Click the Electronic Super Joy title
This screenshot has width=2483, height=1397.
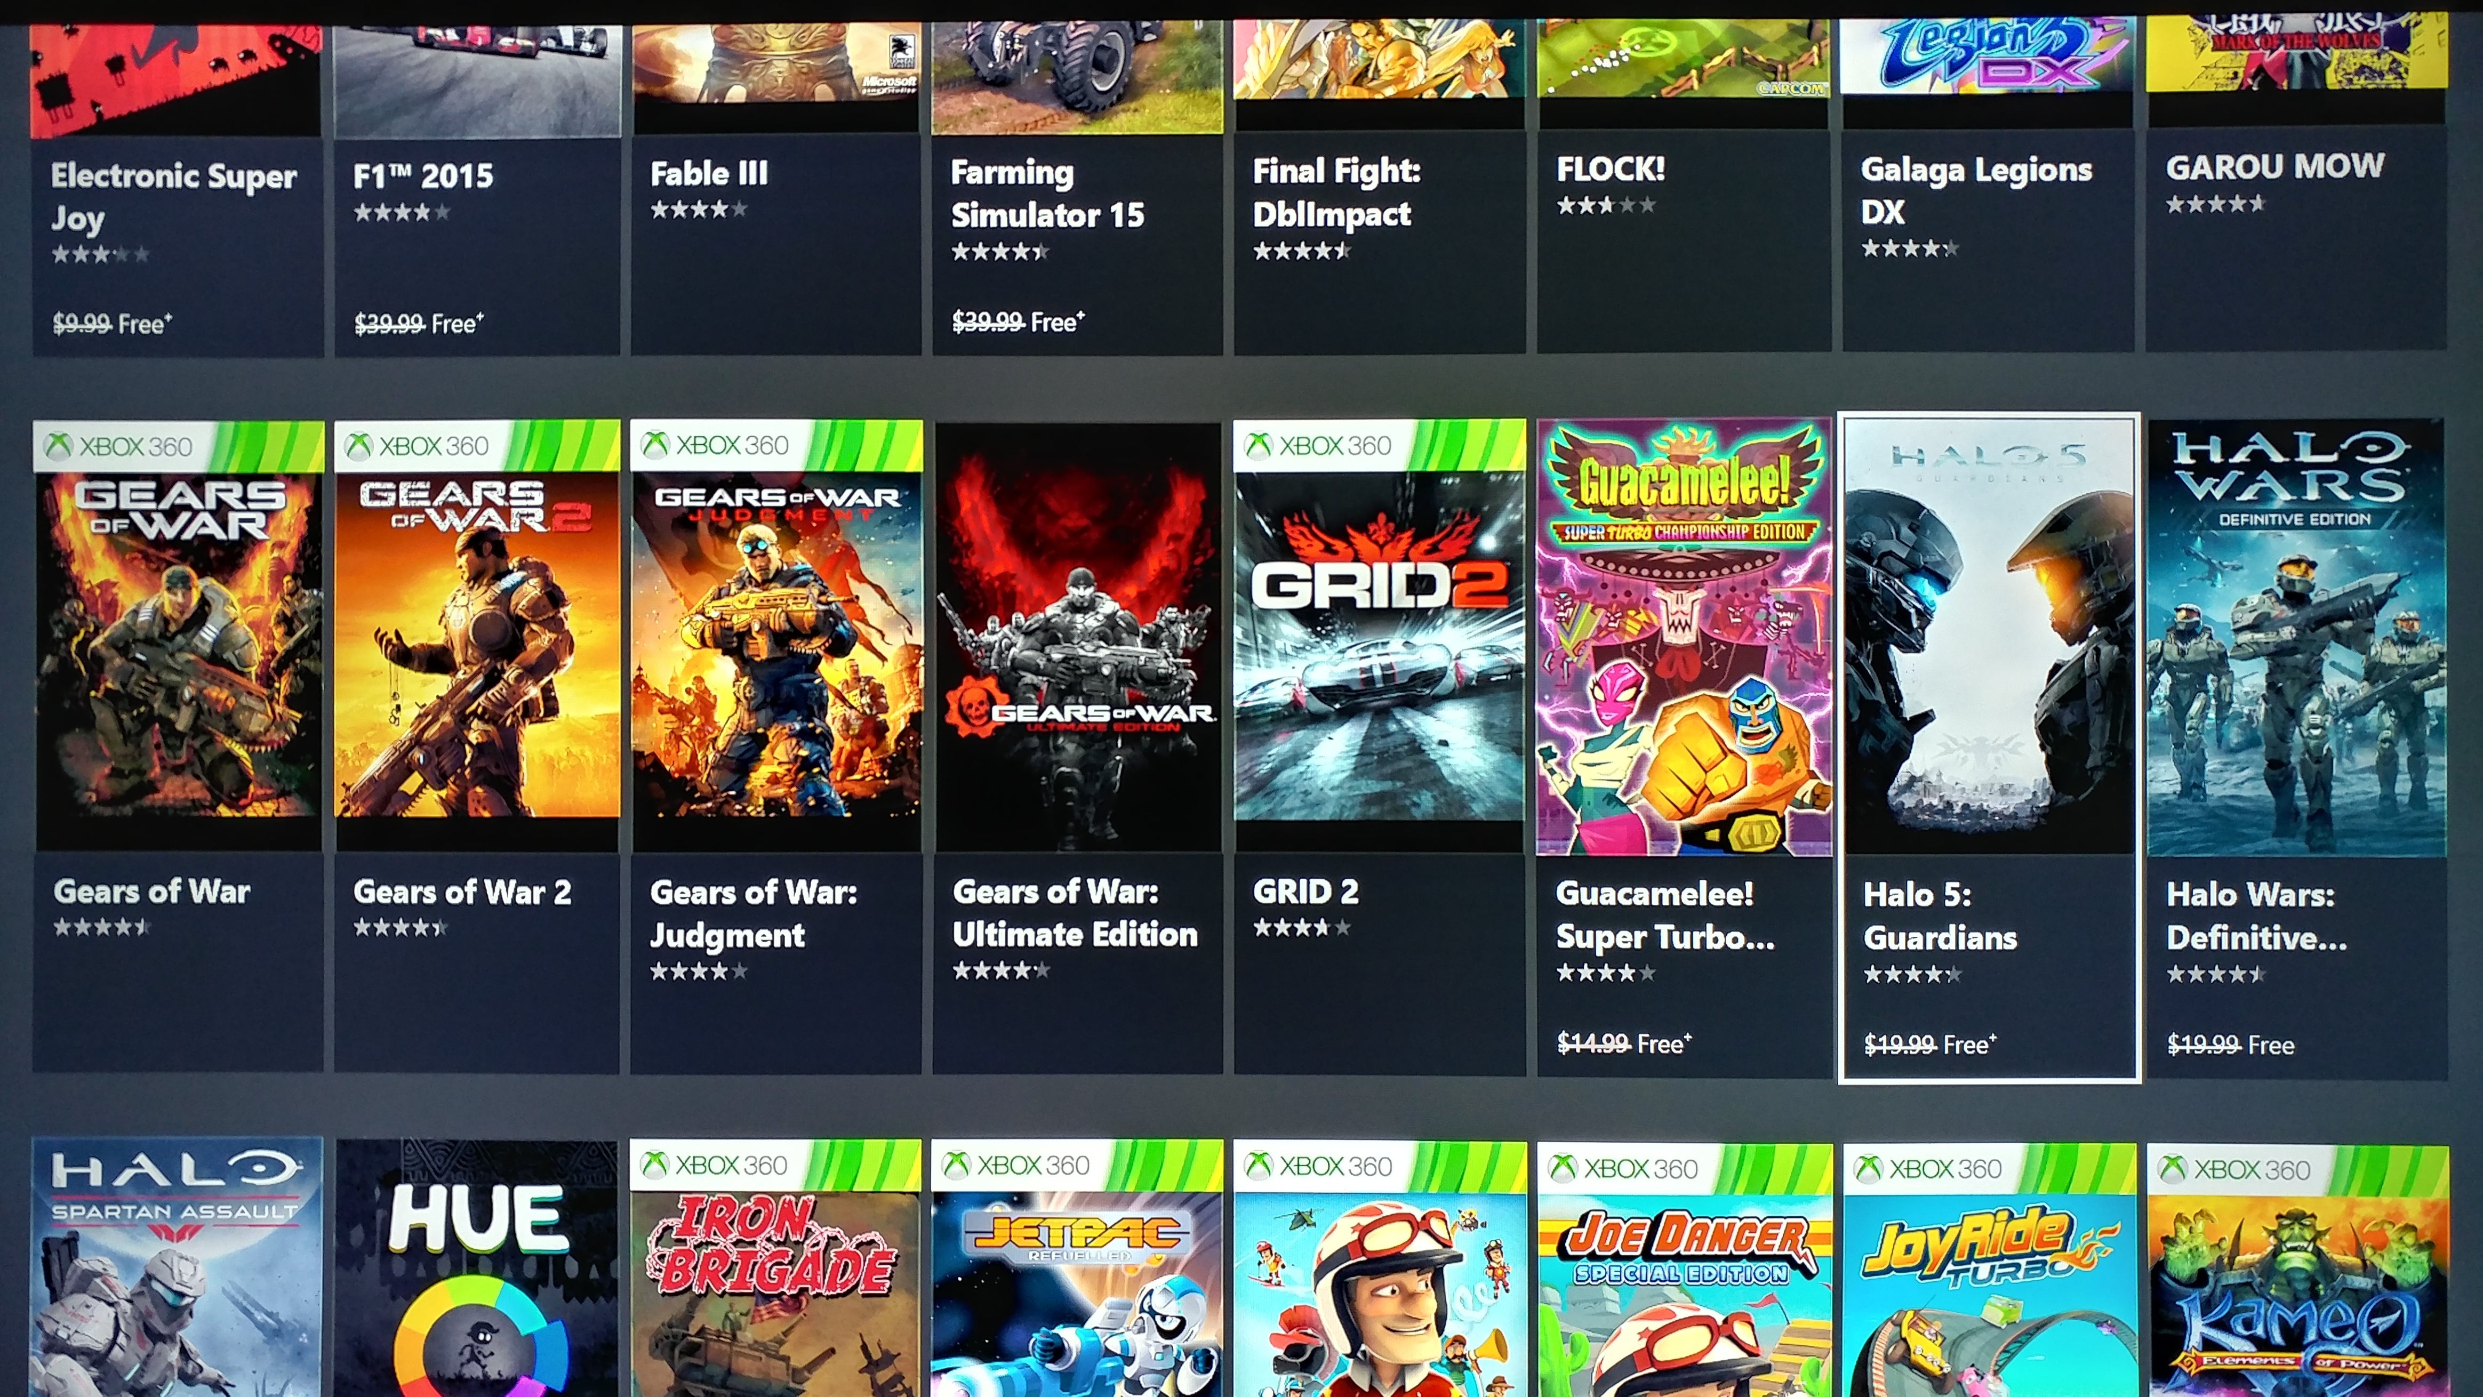click(173, 197)
